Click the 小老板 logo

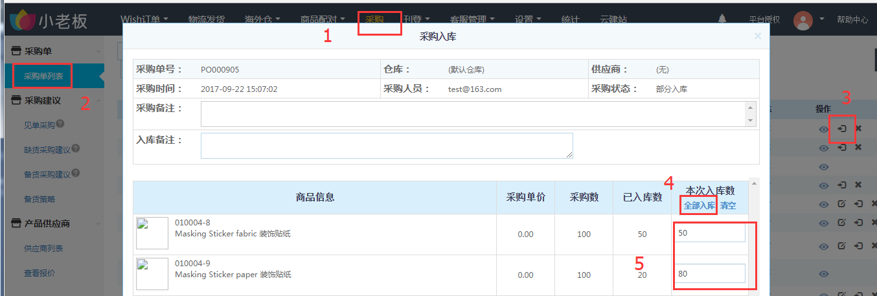tap(49, 19)
